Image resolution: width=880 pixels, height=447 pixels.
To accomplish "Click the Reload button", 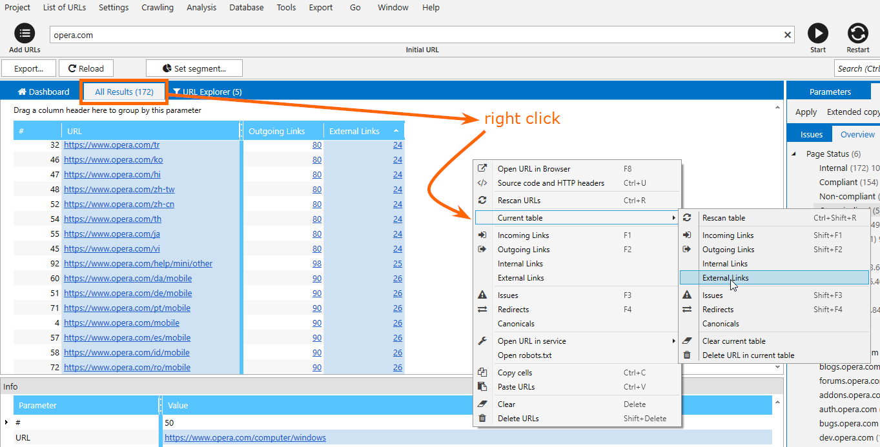I will click(86, 68).
